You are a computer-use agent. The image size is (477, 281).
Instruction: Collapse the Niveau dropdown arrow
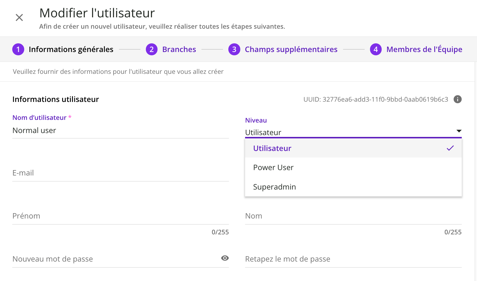pos(459,131)
